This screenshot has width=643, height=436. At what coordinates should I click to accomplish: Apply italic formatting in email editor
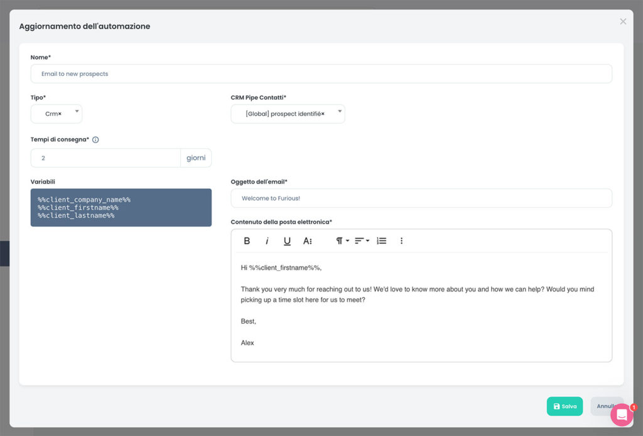tap(267, 241)
